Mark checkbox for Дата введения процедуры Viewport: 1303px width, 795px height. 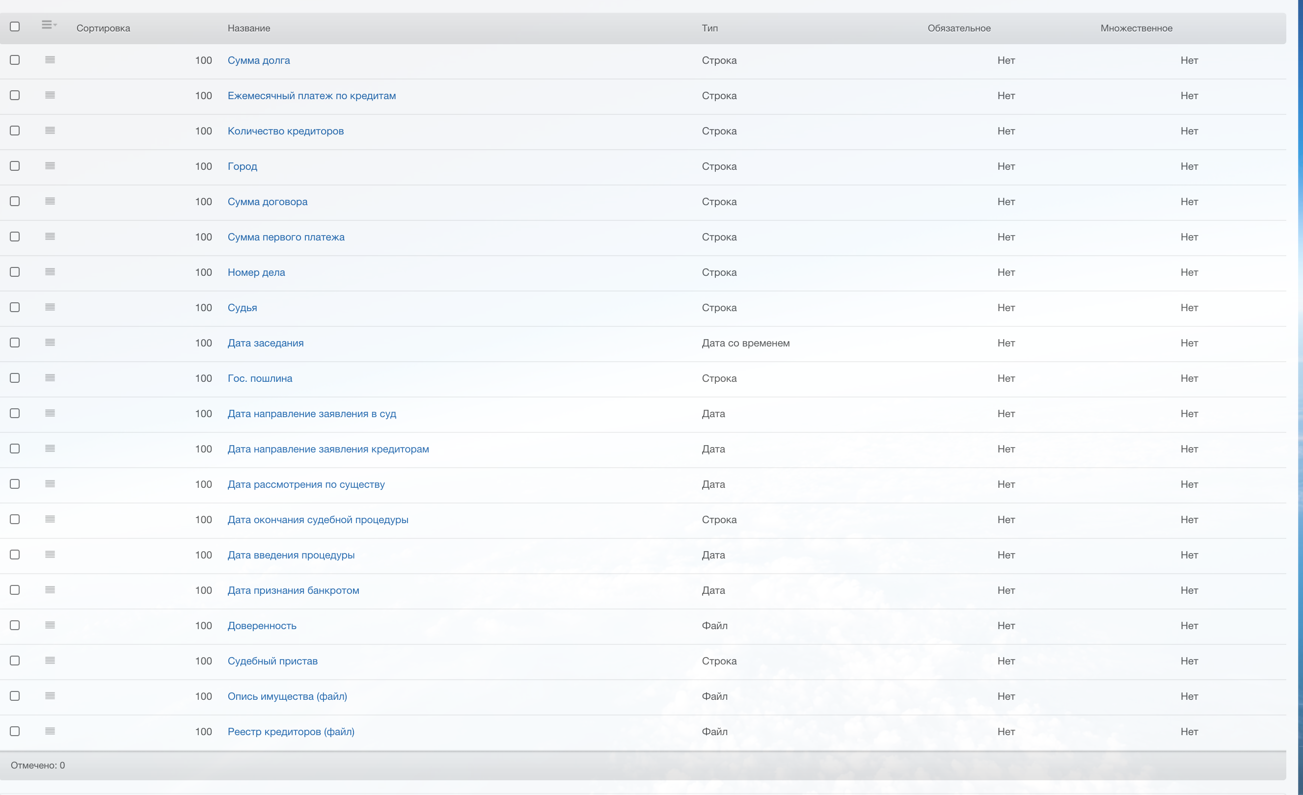click(15, 555)
